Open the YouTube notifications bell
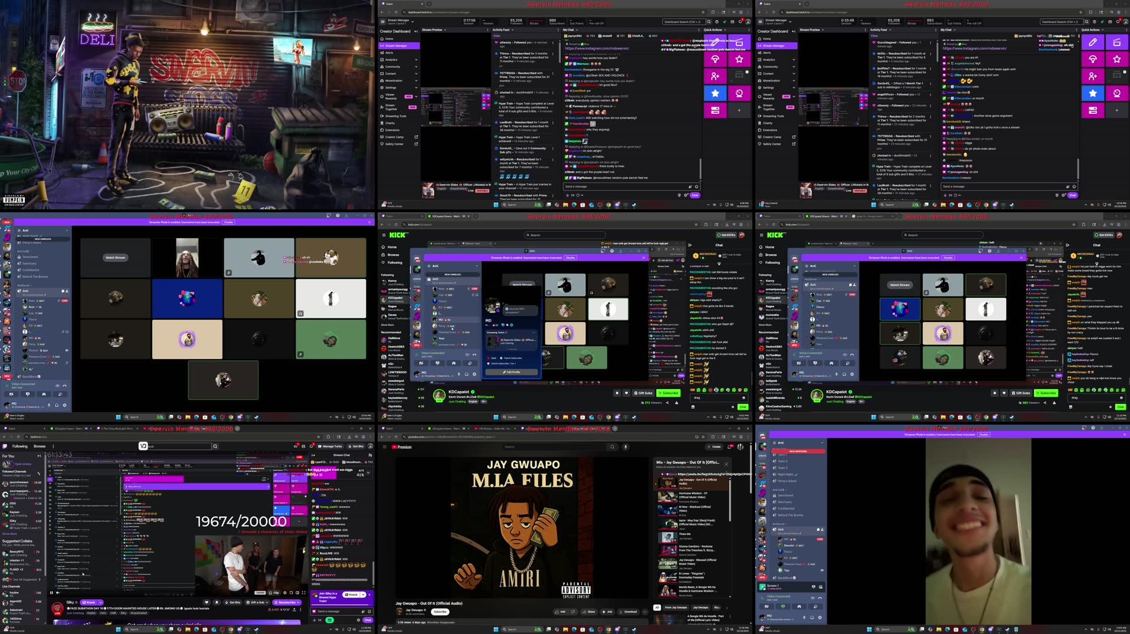 730,447
